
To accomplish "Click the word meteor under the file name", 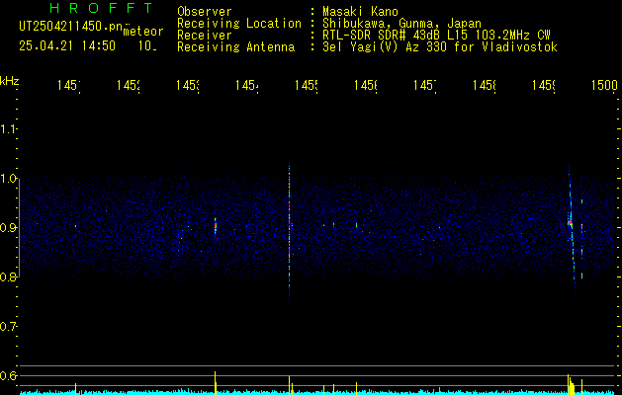I will (143, 32).
